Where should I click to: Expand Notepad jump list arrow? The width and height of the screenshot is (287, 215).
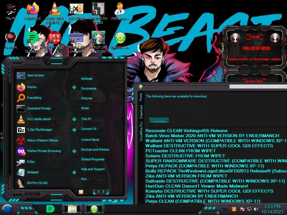click(x=74, y=172)
